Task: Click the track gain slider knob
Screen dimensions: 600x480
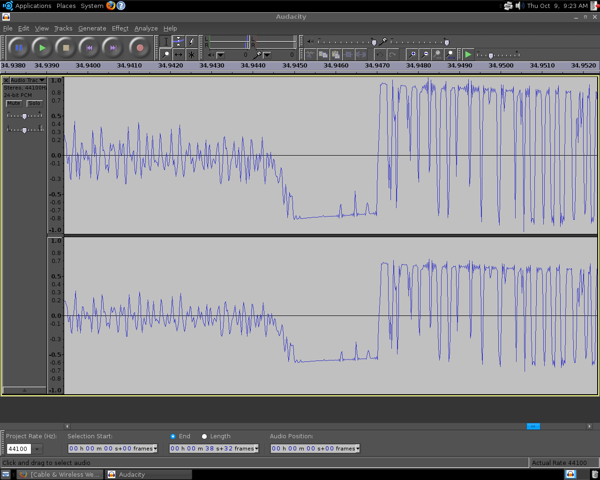Action: click(x=24, y=116)
